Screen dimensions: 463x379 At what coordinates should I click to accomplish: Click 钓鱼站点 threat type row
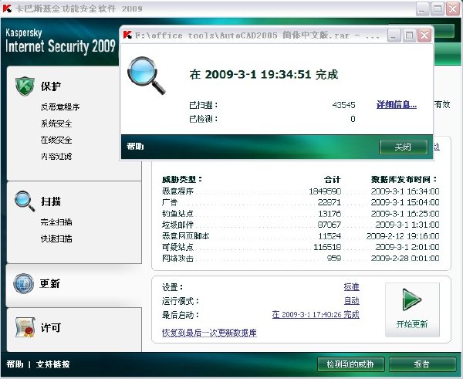pos(301,214)
